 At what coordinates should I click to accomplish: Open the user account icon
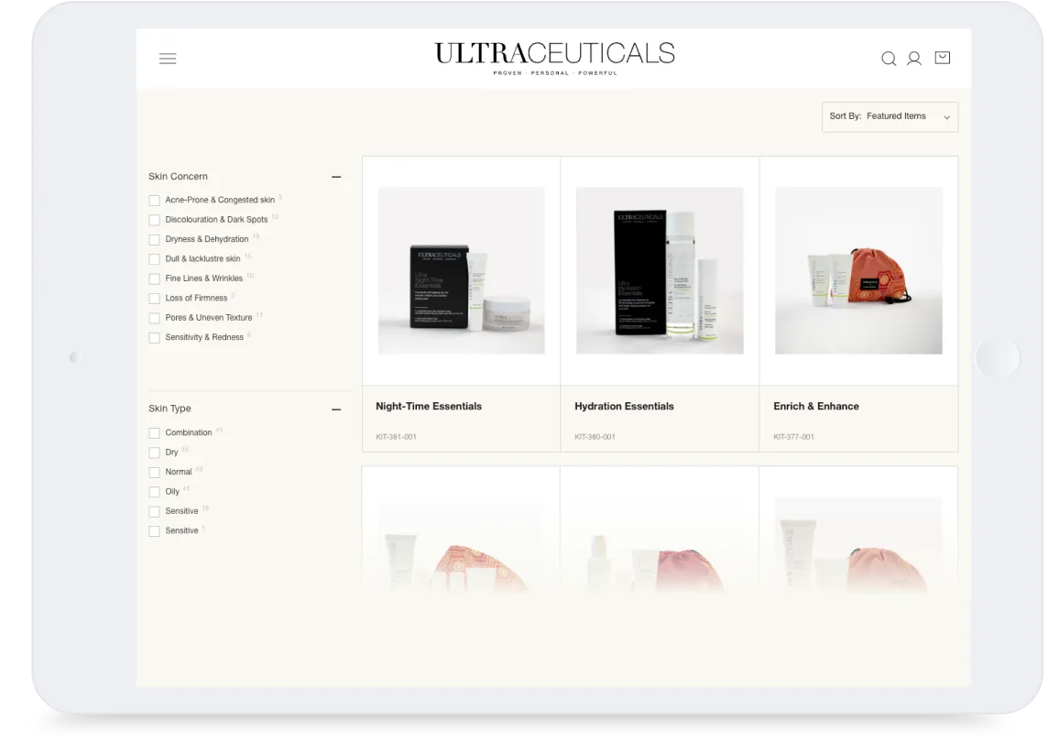click(x=914, y=59)
